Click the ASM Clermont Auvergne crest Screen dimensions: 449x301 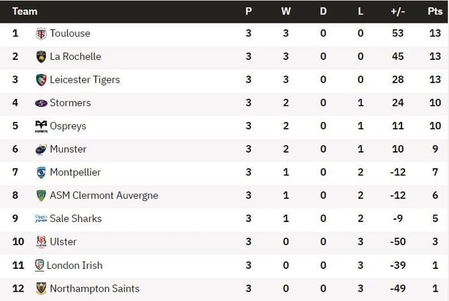click(41, 196)
